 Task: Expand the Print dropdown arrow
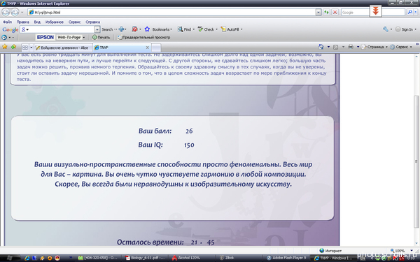click(358, 47)
